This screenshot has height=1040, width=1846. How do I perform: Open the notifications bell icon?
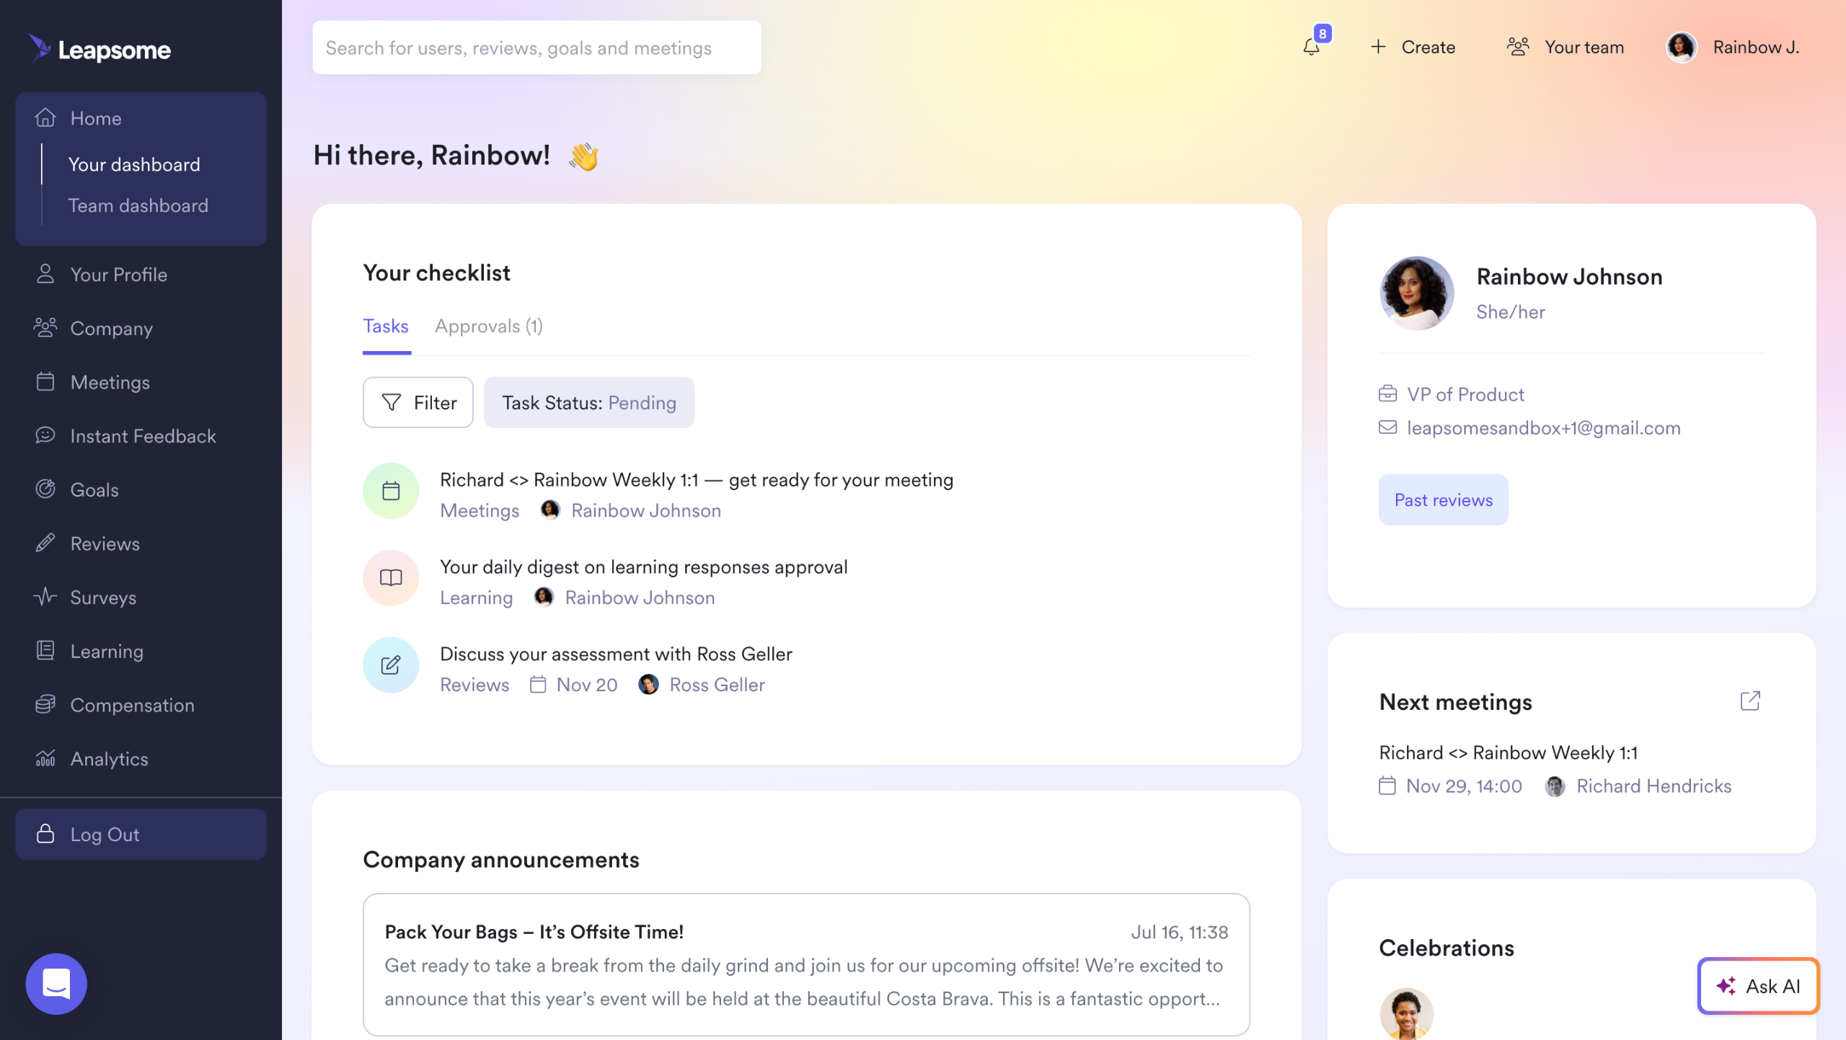[1312, 48]
